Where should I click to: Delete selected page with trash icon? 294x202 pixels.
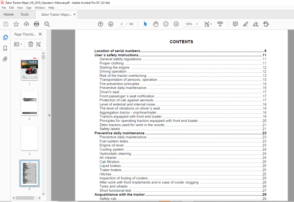coord(30,44)
